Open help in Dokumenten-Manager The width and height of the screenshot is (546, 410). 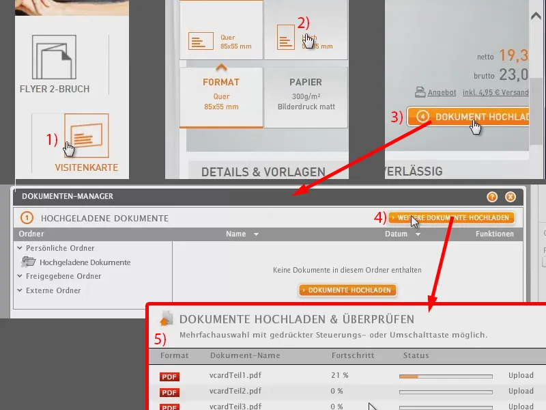pos(492,197)
